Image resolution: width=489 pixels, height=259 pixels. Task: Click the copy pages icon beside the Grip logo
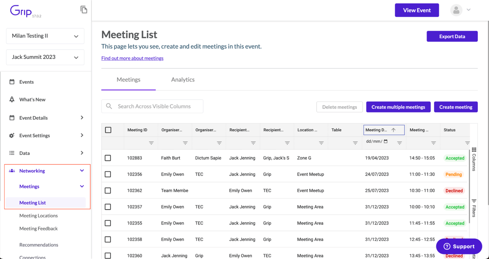coord(84,9)
